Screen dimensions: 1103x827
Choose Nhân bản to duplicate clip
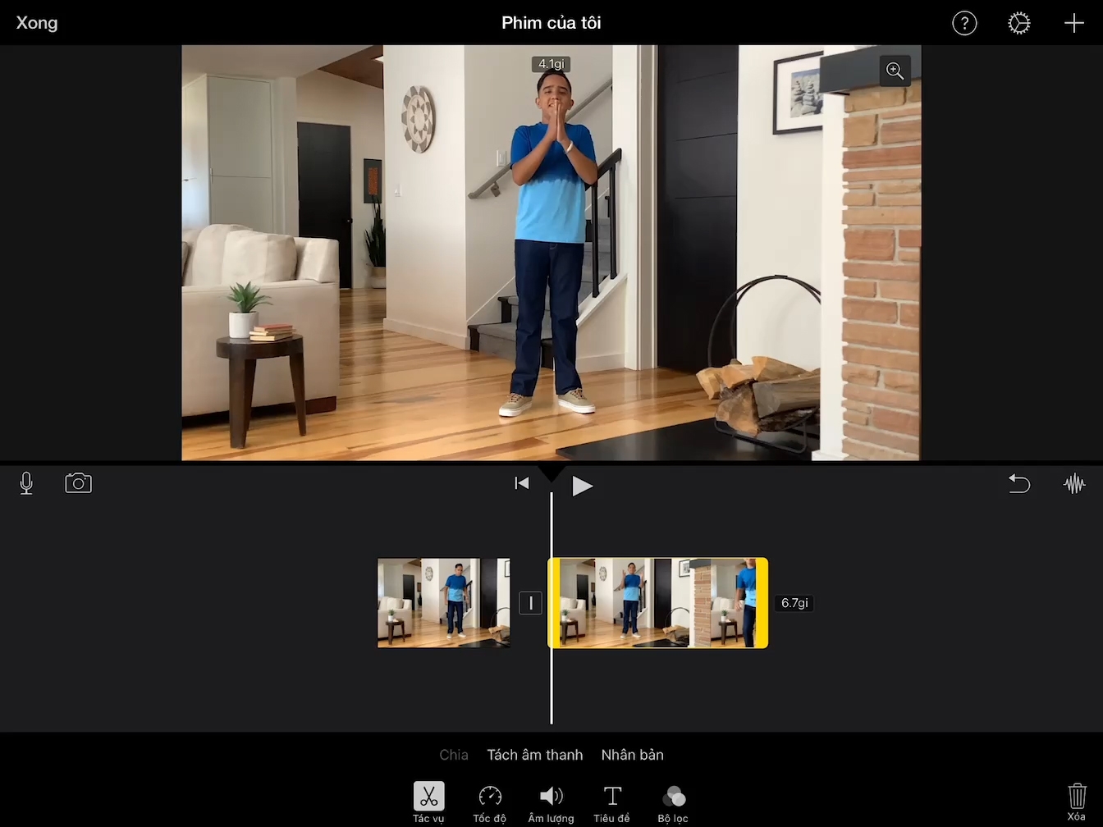(633, 755)
